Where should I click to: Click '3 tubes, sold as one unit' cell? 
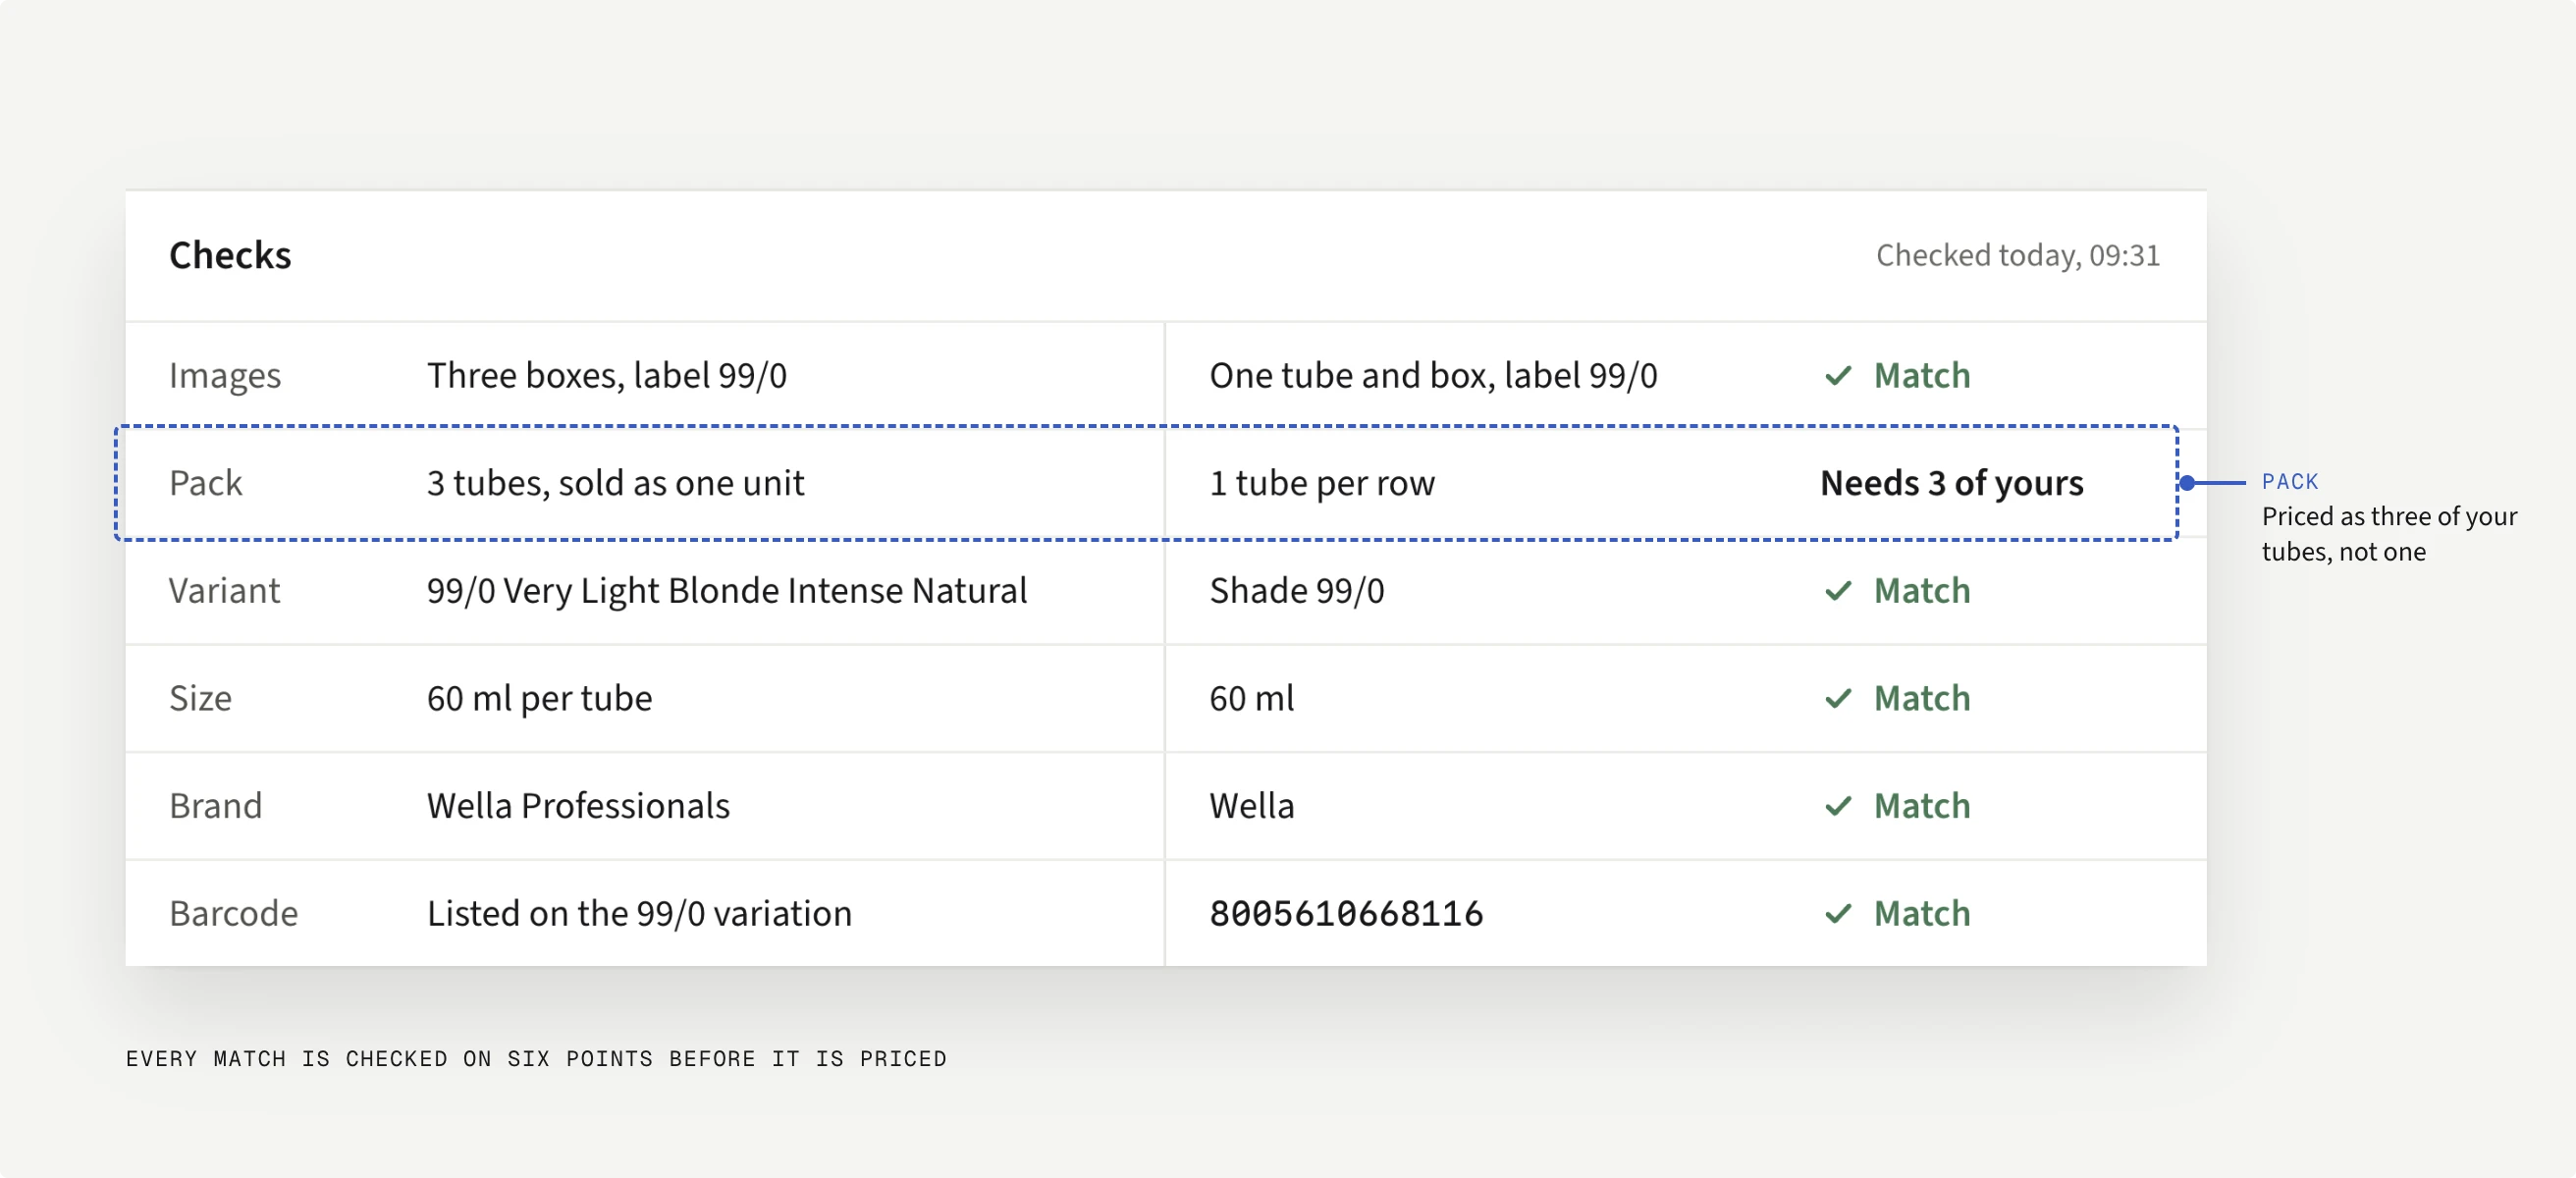click(615, 483)
